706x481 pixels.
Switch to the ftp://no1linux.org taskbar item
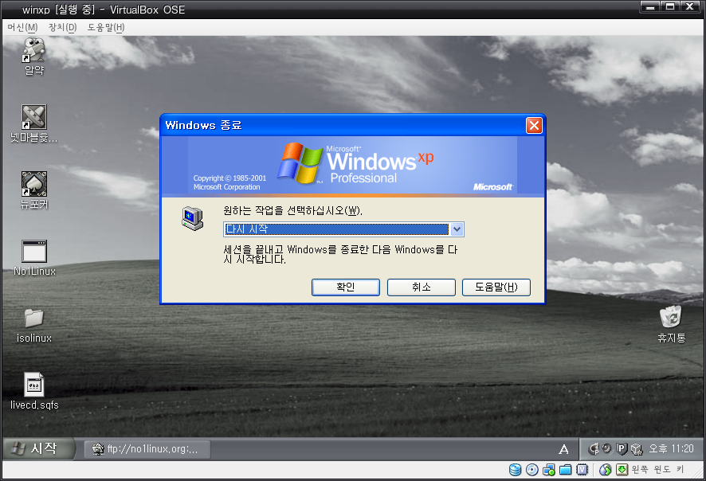147,449
